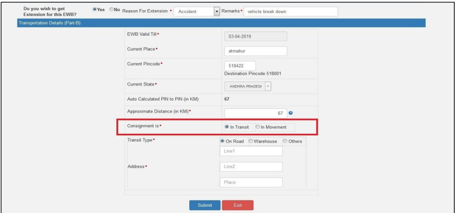455x213 pixels.
Task: Click the help icon beside Approximate Distance
Action: pyautogui.click(x=291, y=113)
